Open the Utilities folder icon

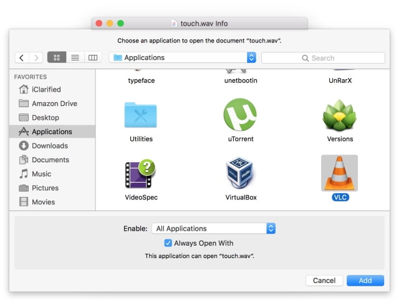click(140, 115)
